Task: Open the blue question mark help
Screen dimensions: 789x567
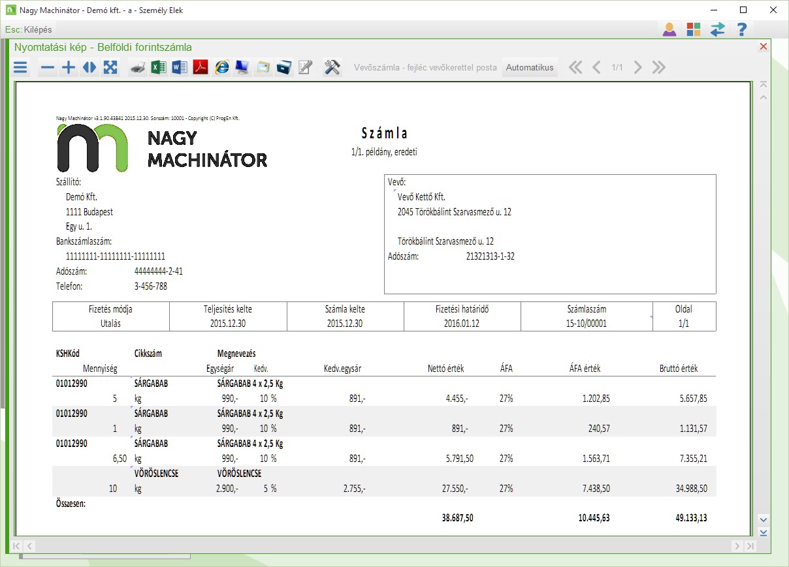Action: point(741,29)
